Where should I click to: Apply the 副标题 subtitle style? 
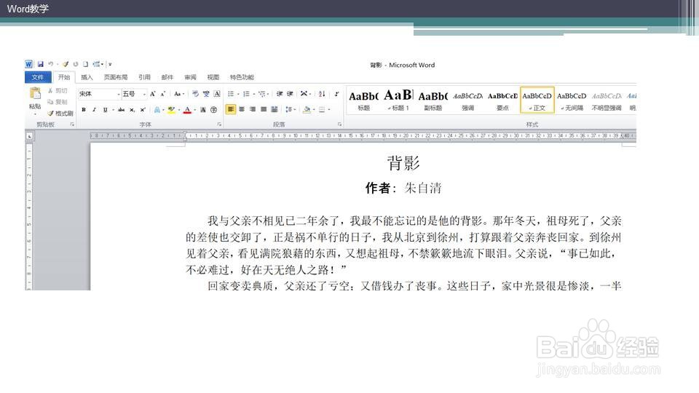tap(433, 100)
